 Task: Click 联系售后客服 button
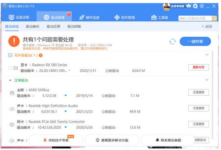click(168, 140)
